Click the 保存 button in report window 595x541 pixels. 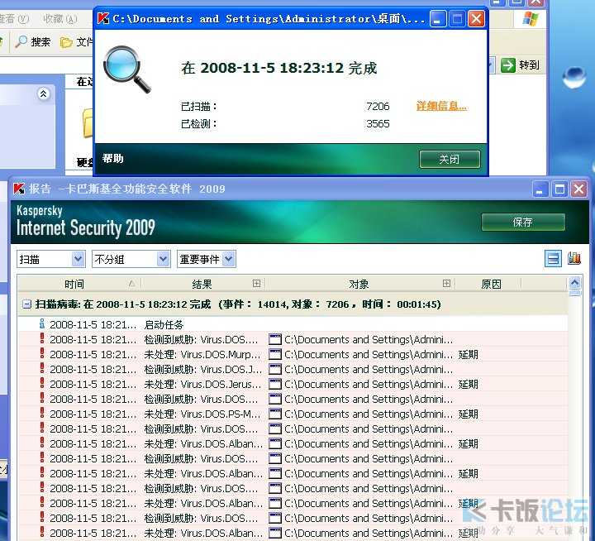coord(523,222)
